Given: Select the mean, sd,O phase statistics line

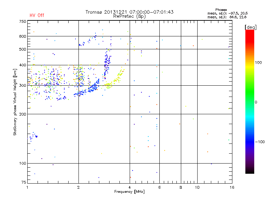Looking at the screenshot, I should pos(227,13).
